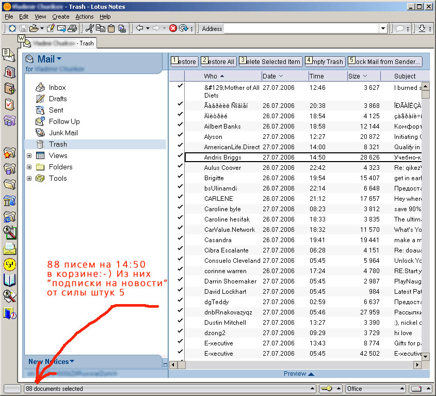This screenshot has height=396, width=436.
Task: Open the Address bar dropdown arrow
Action: point(383,28)
